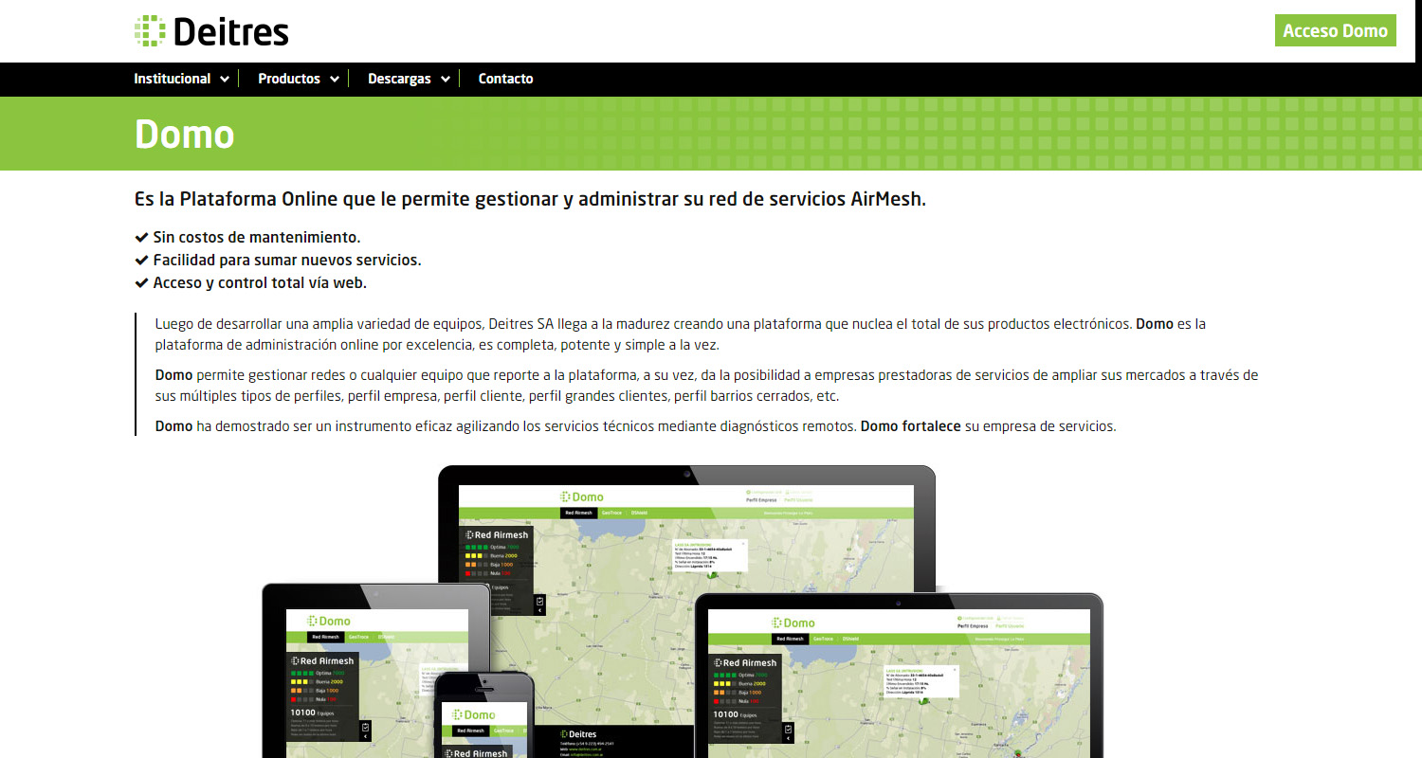This screenshot has height=758, width=1422.
Task: Click the Red Airmesh tab on the monitor mockup
Action: (x=578, y=514)
